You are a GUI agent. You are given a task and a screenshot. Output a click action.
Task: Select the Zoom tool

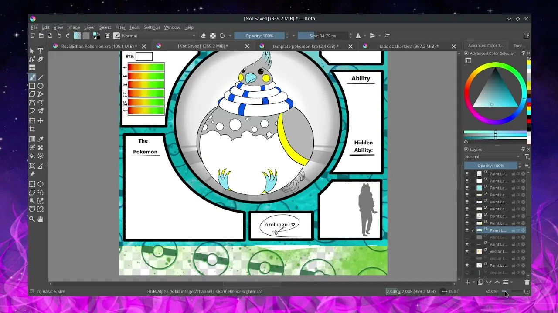click(32, 219)
